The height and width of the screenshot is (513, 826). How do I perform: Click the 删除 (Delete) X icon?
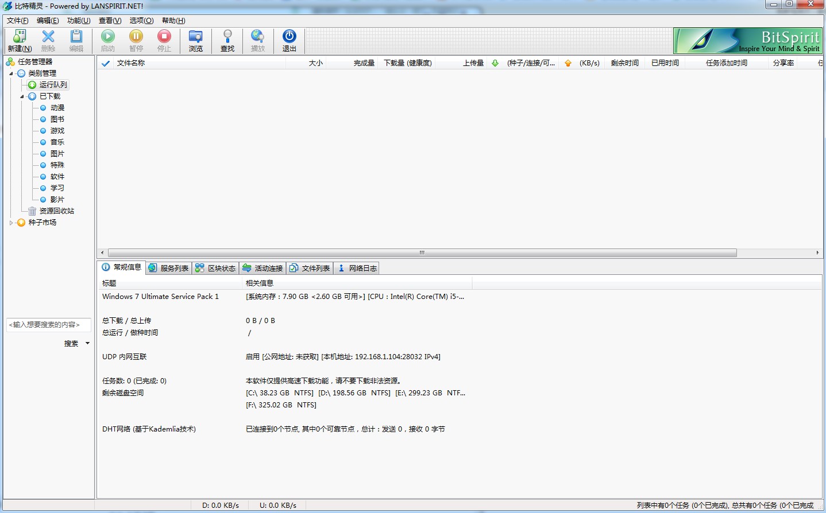pos(48,37)
